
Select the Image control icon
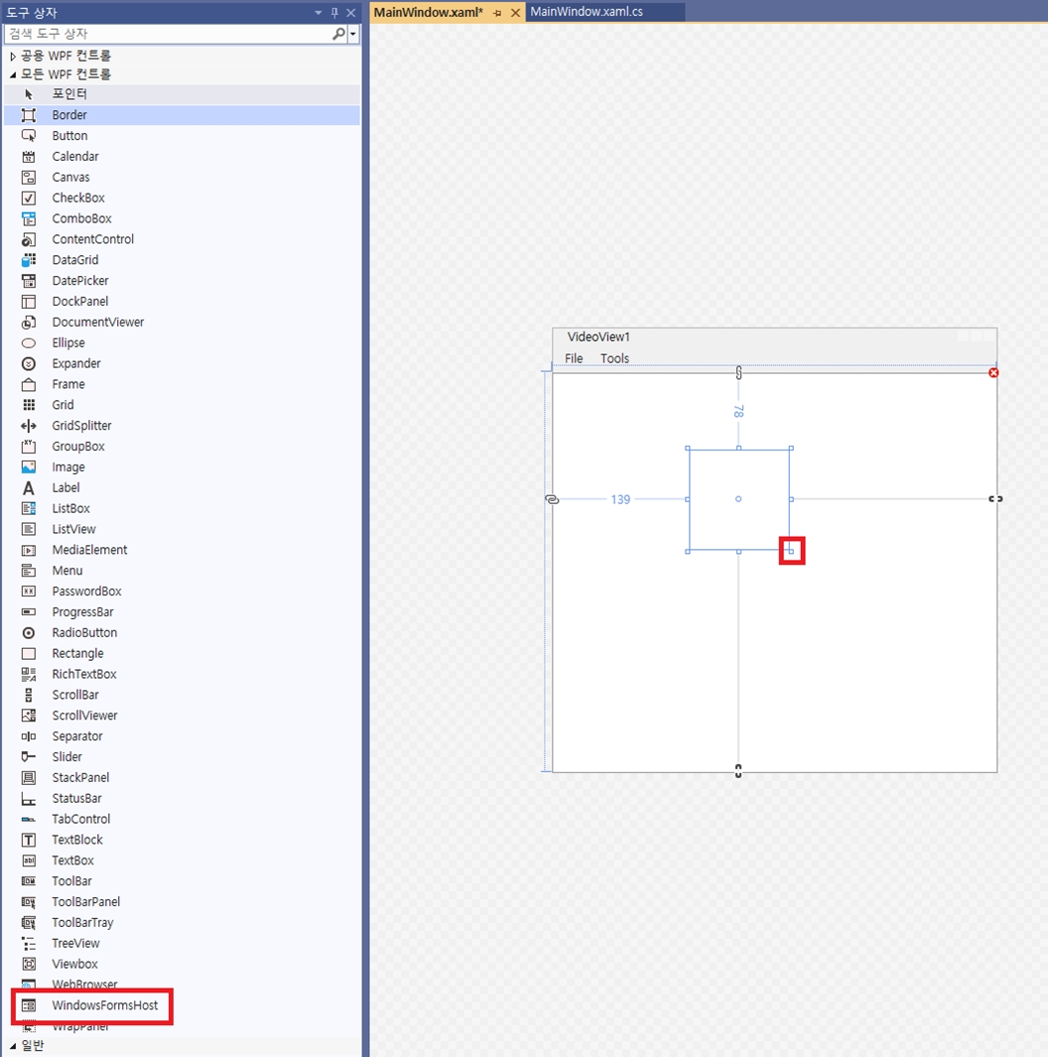(29, 467)
